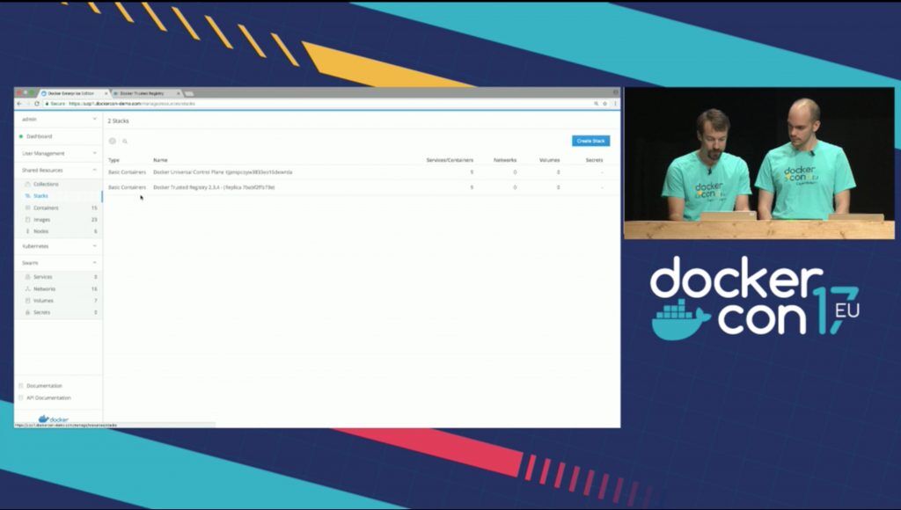901x510 pixels.
Task: Expand the admin account dropdown
Action: [x=94, y=119]
